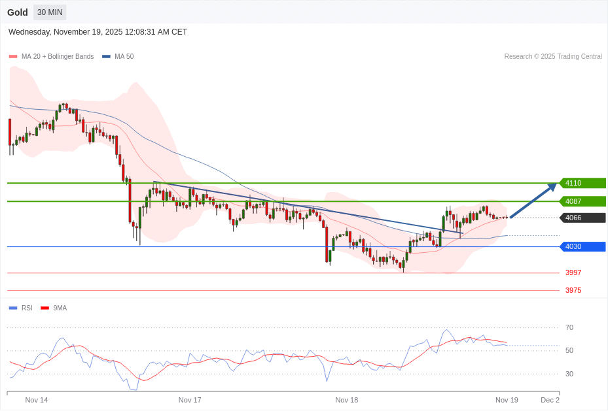608x411 pixels.
Task: Click the green 4110 resistance price tag
Action: coord(582,183)
